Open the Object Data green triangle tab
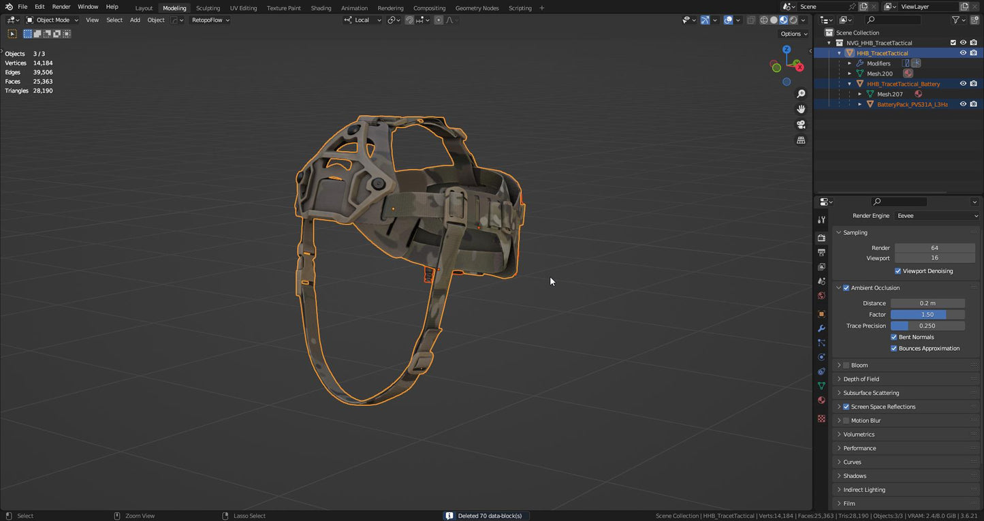Image resolution: width=984 pixels, height=521 pixels. [x=821, y=386]
